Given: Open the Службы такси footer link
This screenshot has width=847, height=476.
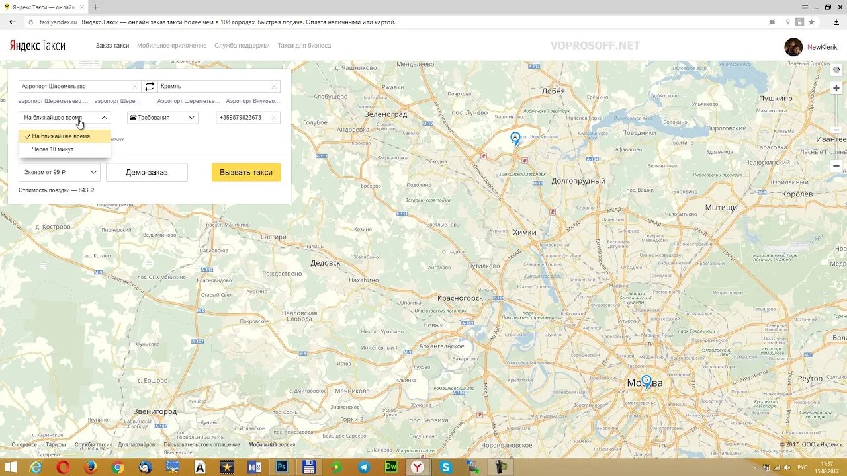Looking at the screenshot, I should [x=93, y=445].
